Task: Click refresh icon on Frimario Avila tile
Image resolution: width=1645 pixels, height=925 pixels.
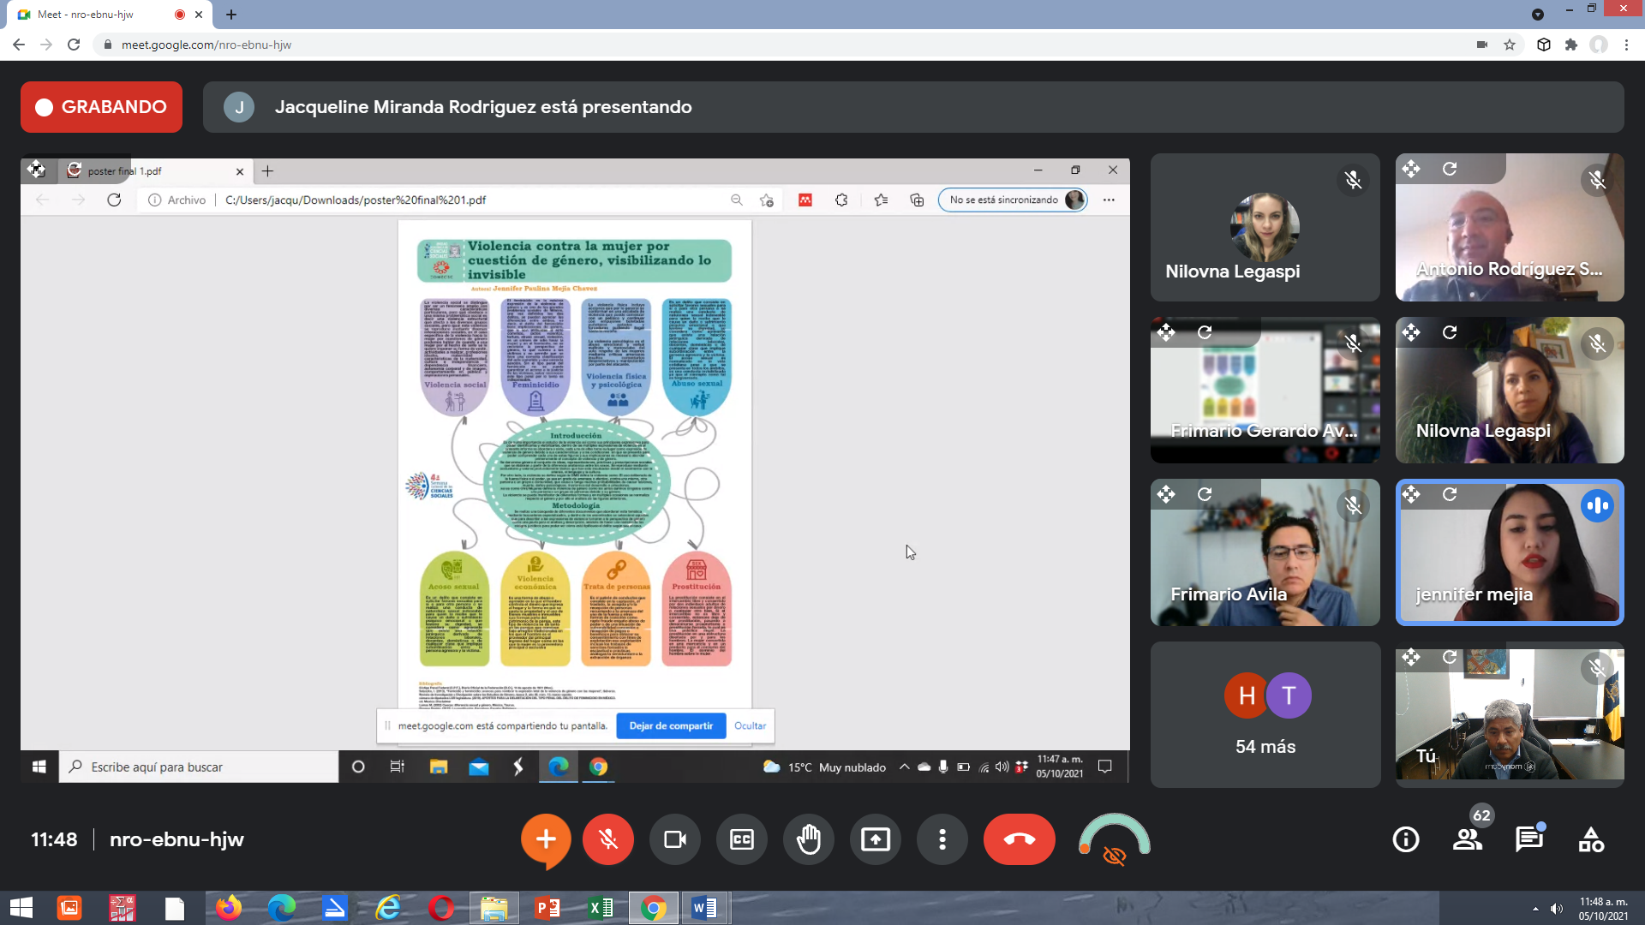Action: tap(1205, 494)
